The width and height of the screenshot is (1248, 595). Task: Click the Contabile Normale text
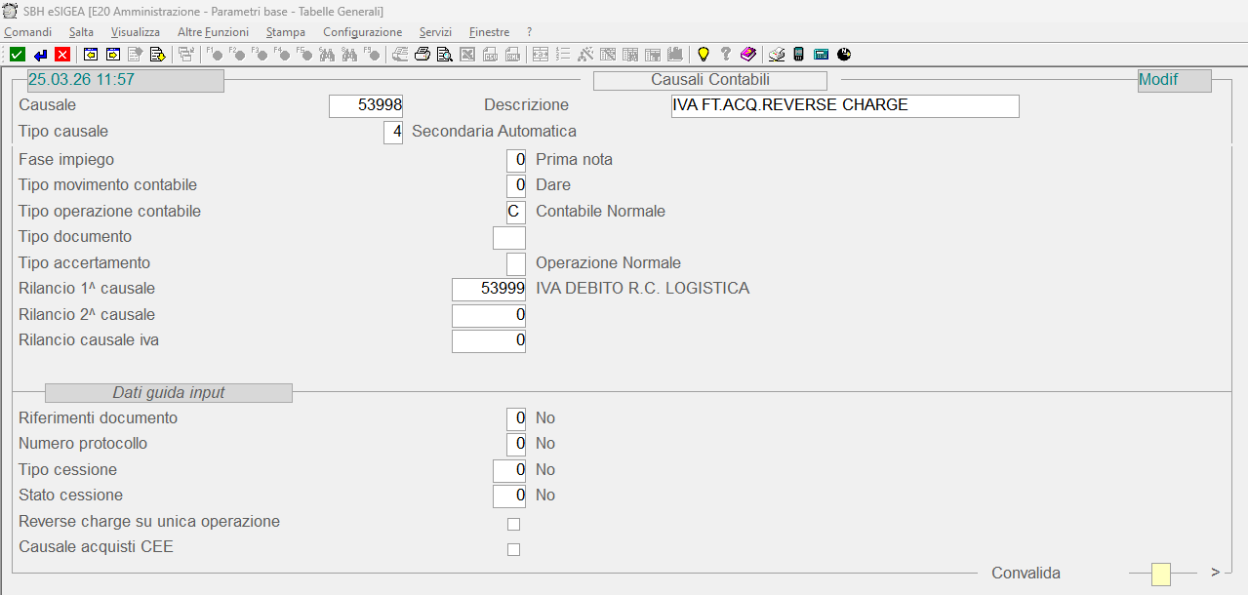[x=601, y=212]
